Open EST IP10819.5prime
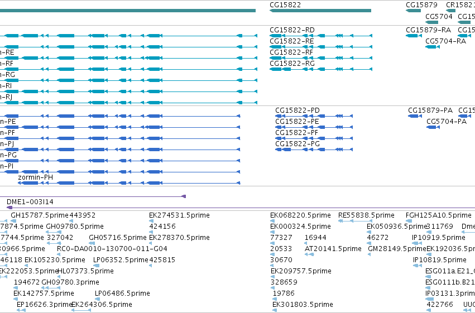The height and width of the screenshot is (313, 475). (x=440, y=261)
